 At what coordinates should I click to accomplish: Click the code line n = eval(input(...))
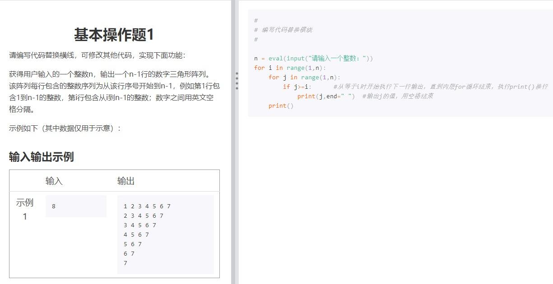click(x=314, y=58)
